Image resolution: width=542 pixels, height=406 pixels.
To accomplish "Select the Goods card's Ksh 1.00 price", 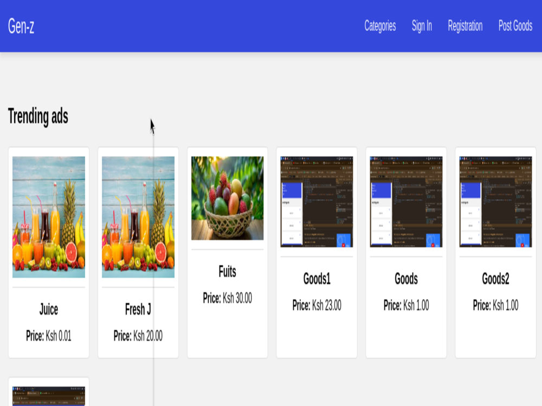I will pyautogui.click(x=416, y=305).
